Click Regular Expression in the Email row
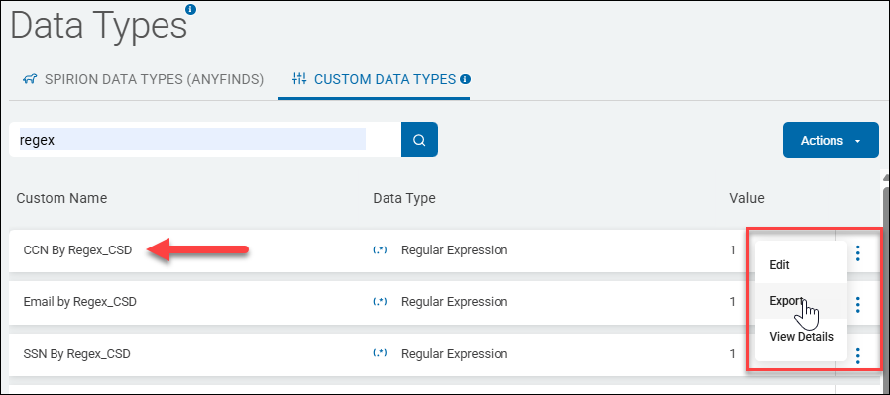 click(x=455, y=302)
